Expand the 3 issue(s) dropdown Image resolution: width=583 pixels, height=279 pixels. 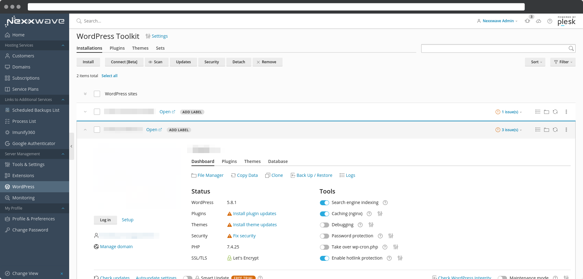coord(509,130)
